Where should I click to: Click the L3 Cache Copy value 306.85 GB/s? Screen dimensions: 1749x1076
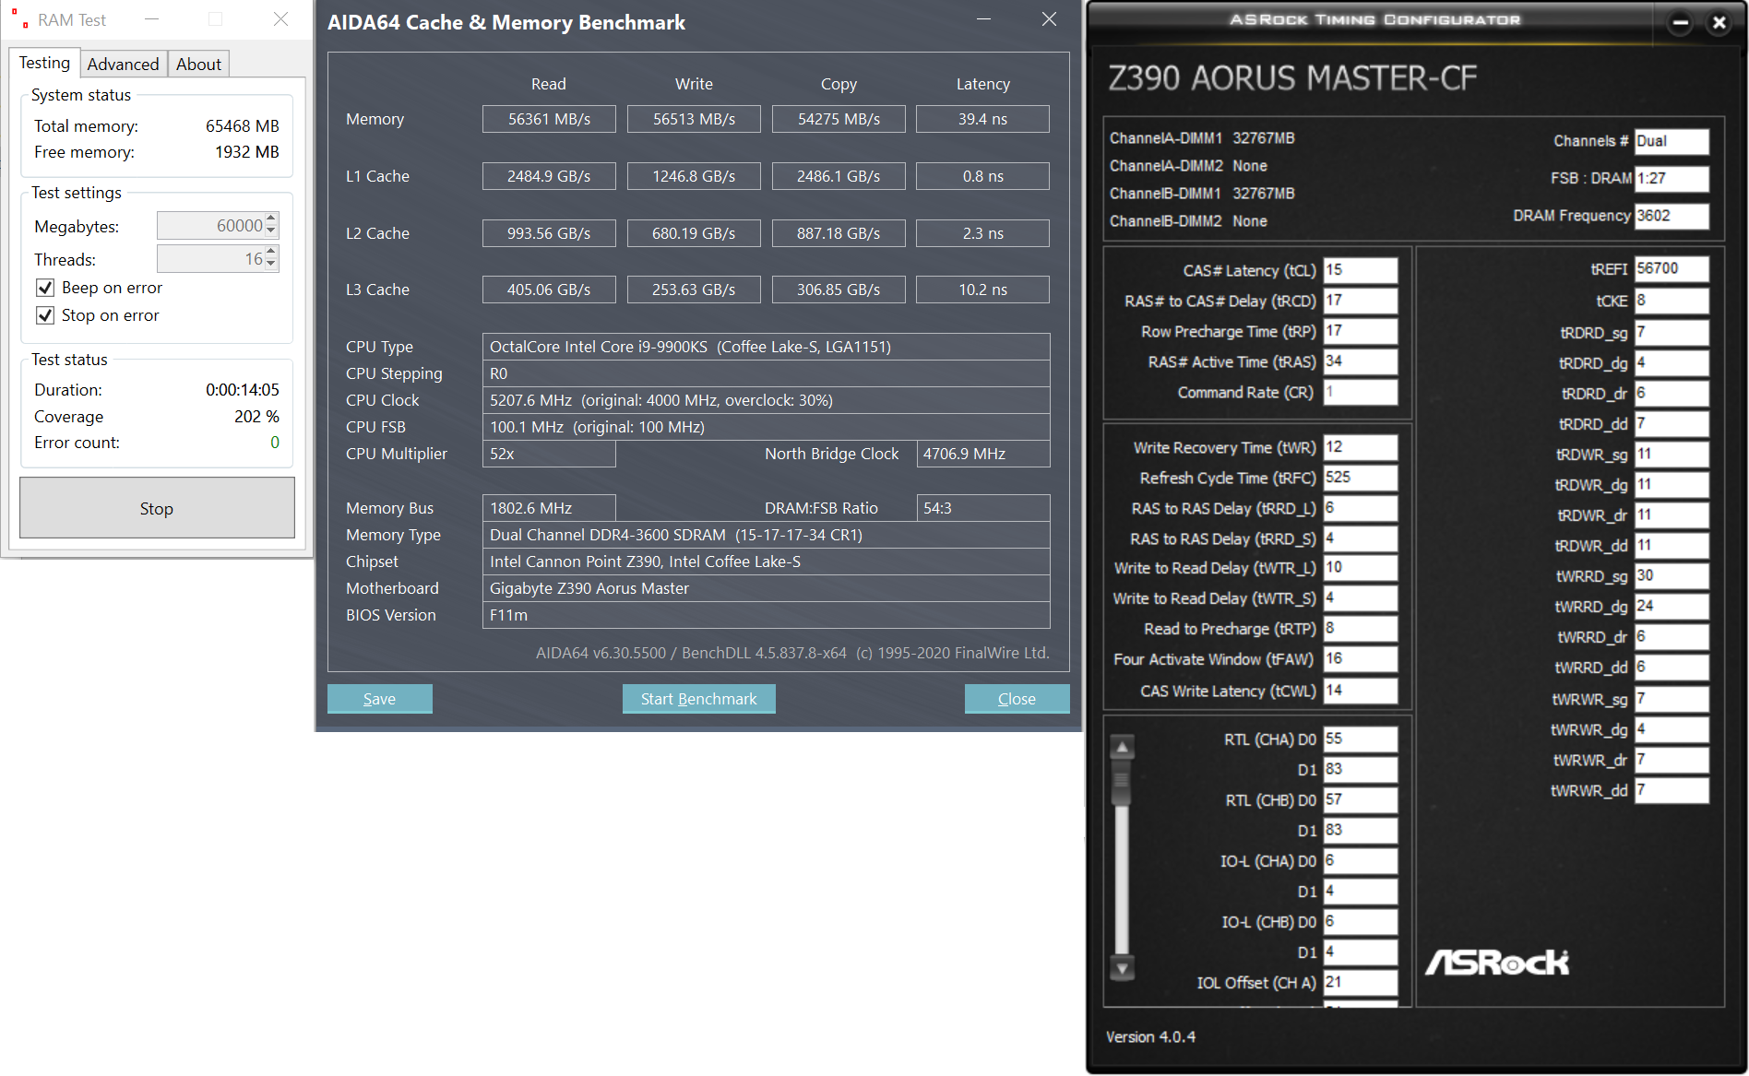click(839, 290)
